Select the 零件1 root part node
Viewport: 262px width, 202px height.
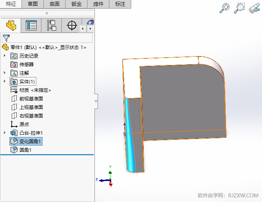pos(44,47)
